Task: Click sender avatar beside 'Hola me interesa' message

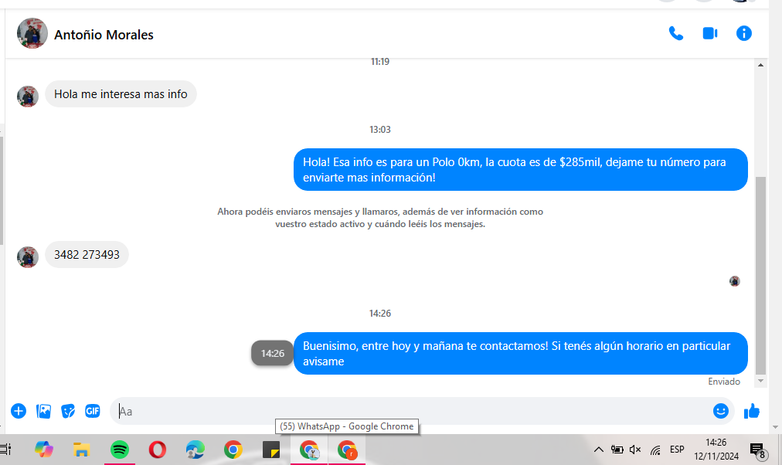Action: 27,97
